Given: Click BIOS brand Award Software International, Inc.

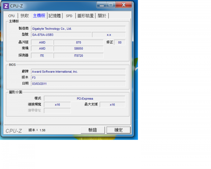Looking at the screenshot, I should point(78,72).
